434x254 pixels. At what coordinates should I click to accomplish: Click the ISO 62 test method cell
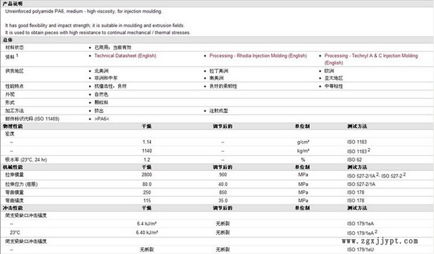pos(355,160)
